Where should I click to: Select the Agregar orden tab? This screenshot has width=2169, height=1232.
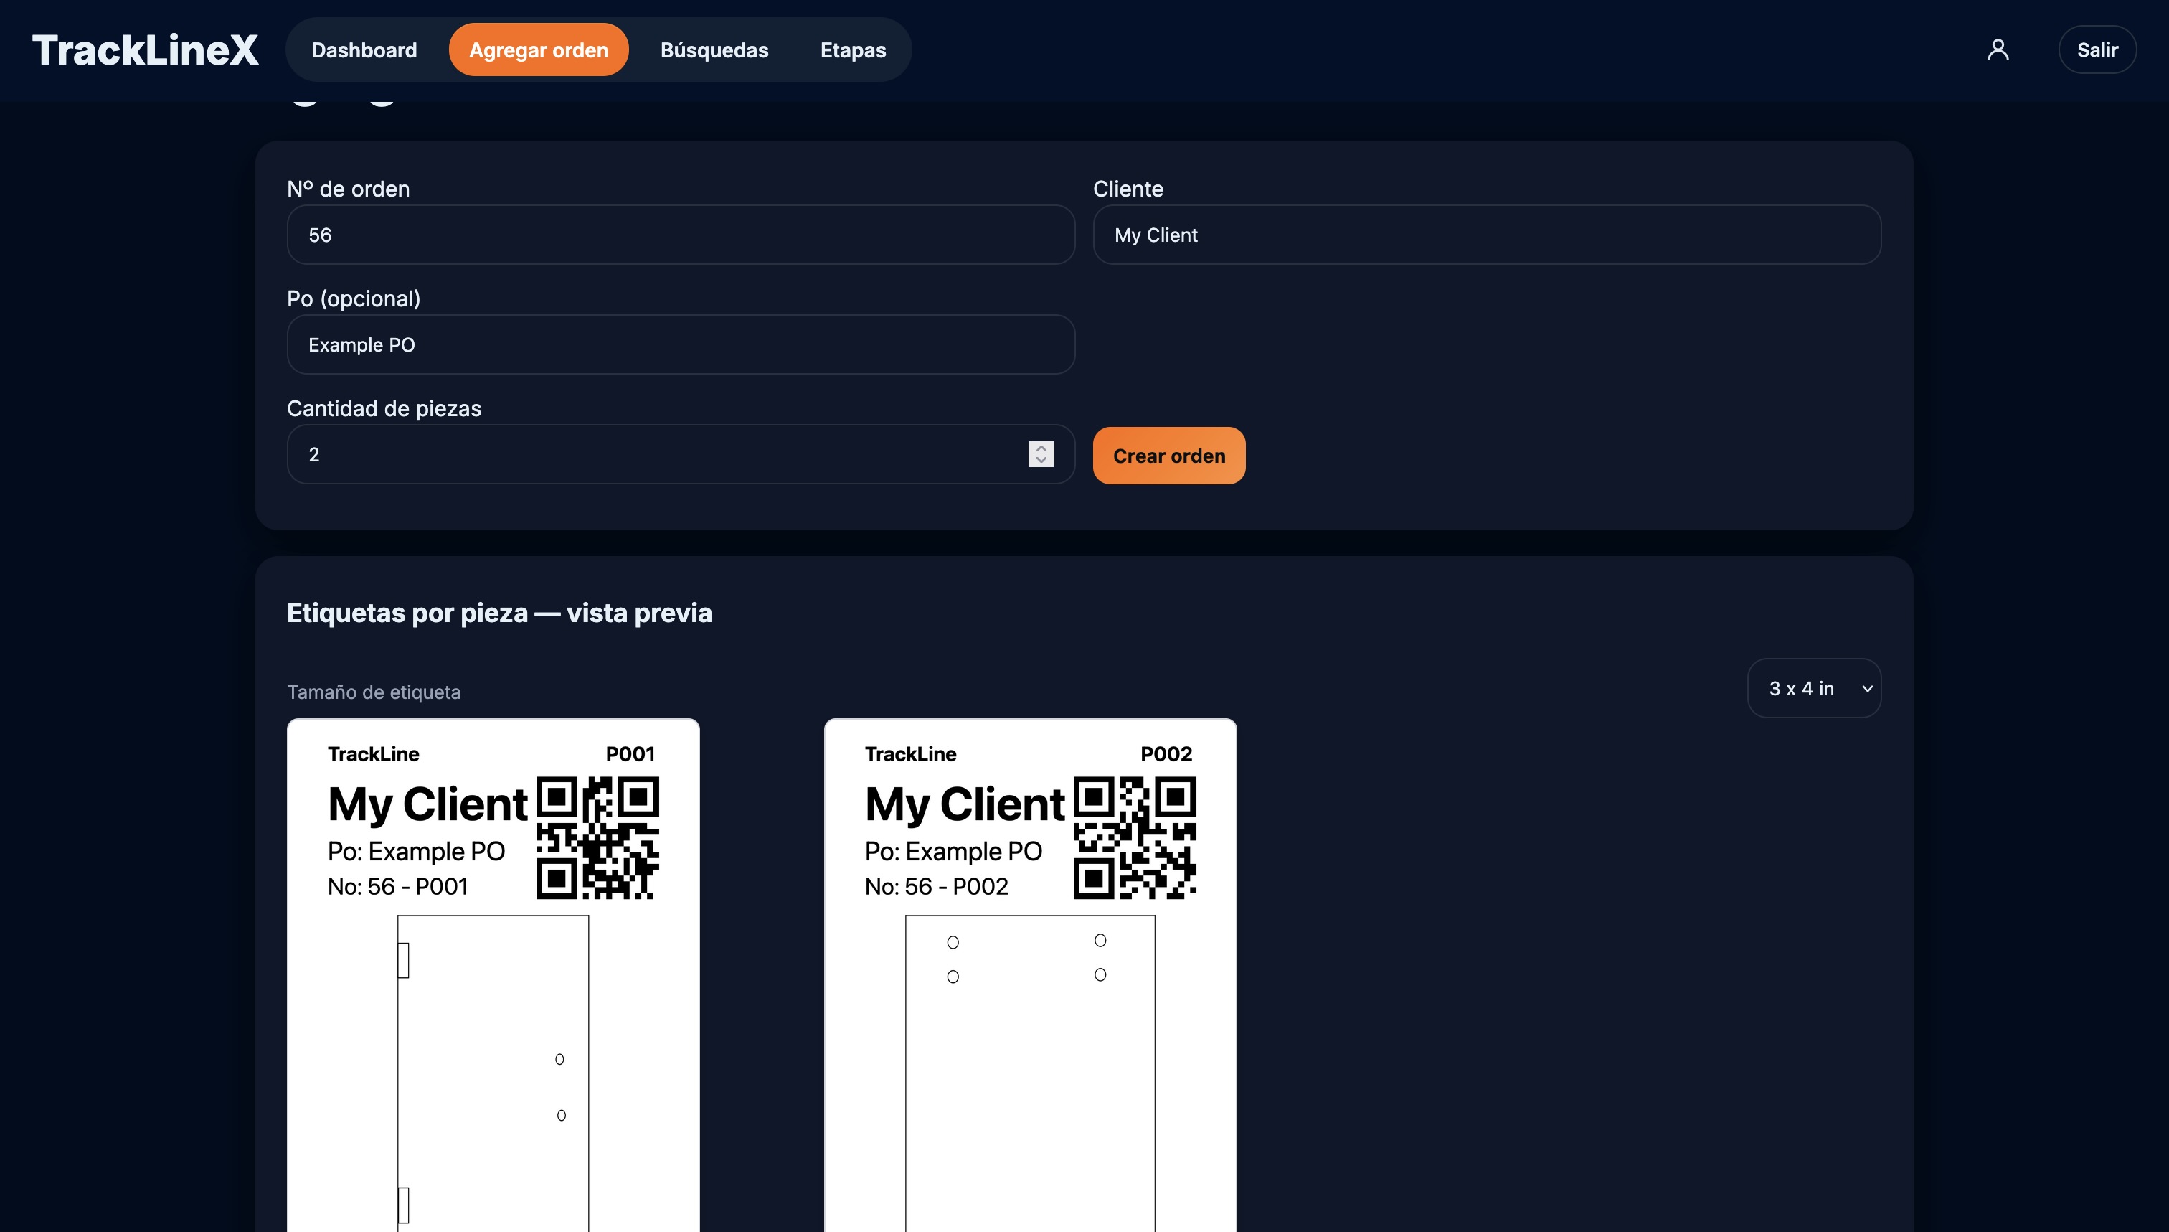[539, 50]
